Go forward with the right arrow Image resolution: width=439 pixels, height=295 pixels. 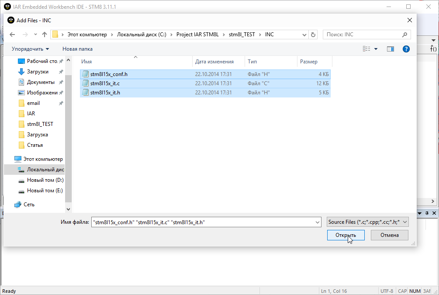pyautogui.click(x=25, y=35)
